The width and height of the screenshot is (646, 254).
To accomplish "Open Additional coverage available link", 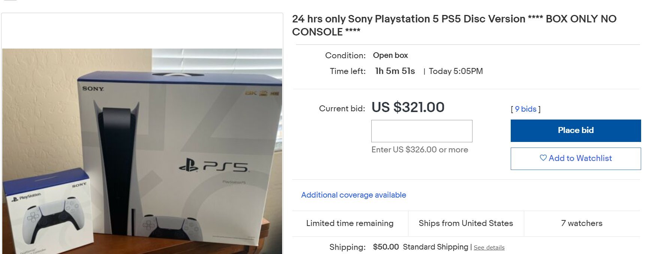I will 353,195.
